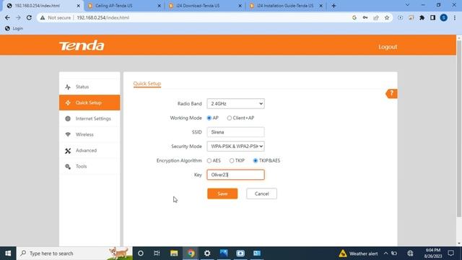Open the Radio Band dropdown
This screenshot has width=462, height=260.
coord(235,104)
